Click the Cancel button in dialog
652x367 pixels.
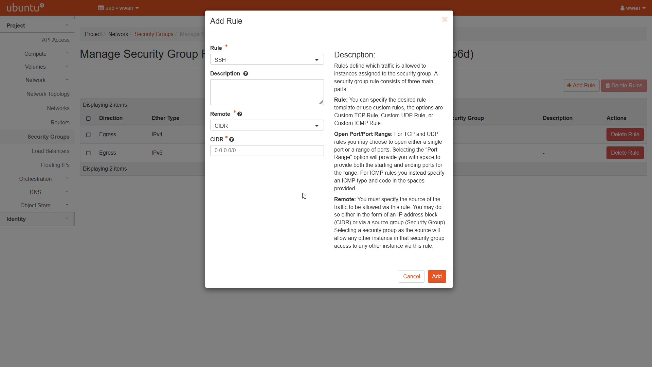coord(411,276)
